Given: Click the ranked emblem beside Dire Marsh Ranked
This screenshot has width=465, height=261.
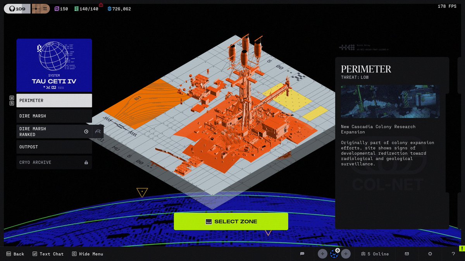Looking at the screenshot, I should click(x=98, y=131).
